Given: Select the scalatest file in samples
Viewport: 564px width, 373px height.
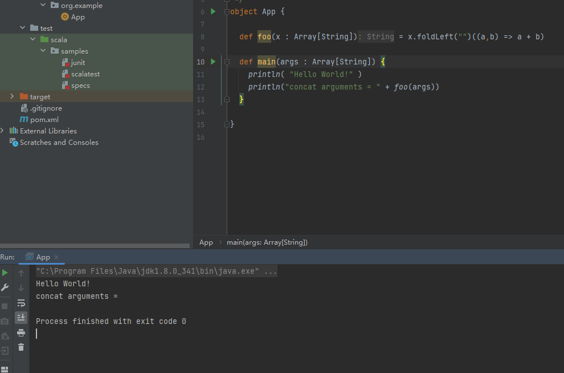Looking at the screenshot, I should (x=85, y=74).
